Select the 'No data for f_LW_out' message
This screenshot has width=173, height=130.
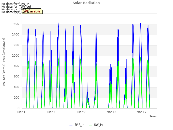pos(16,6)
